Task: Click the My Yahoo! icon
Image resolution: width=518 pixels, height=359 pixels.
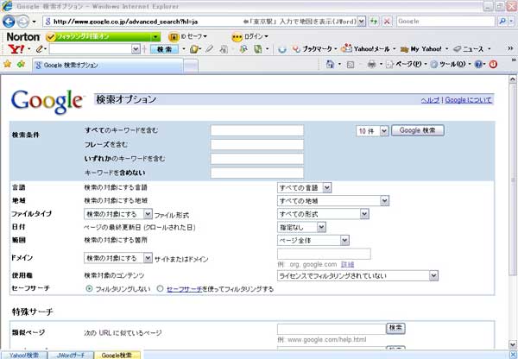Action: coord(404,49)
